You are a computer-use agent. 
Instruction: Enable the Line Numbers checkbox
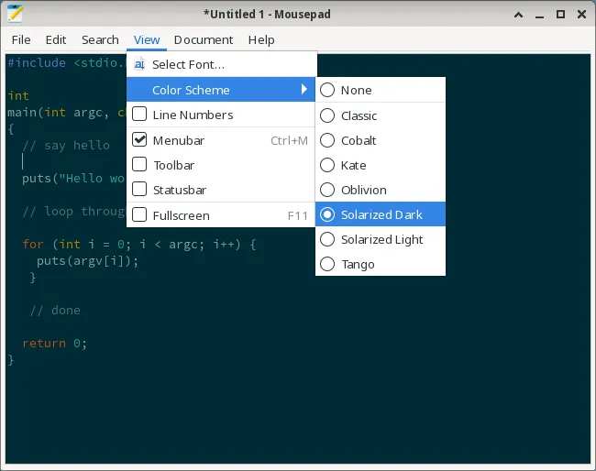coord(139,115)
